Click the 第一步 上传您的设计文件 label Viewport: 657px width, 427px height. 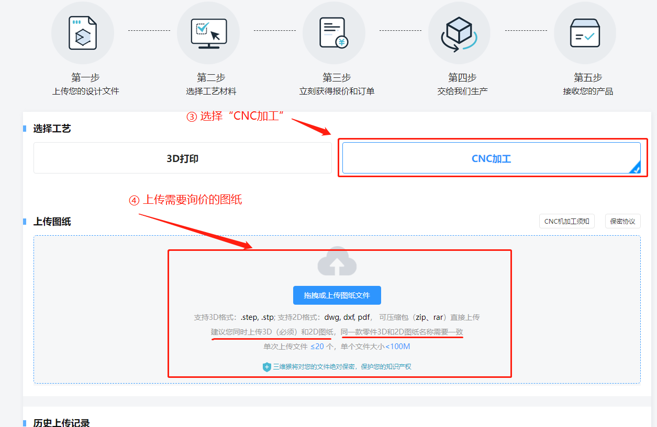(x=85, y=84)
